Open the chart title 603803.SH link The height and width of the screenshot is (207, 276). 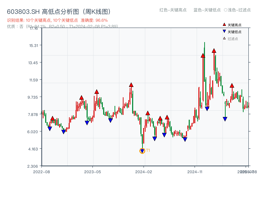[x=22, y=11]
